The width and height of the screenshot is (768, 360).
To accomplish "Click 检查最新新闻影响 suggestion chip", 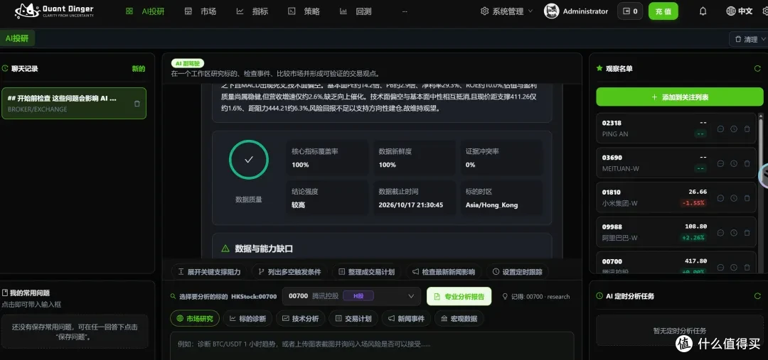I will 443,271.
